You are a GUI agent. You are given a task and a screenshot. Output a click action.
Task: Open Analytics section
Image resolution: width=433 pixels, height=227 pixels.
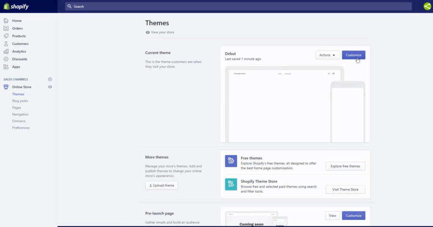pos(19,51)
